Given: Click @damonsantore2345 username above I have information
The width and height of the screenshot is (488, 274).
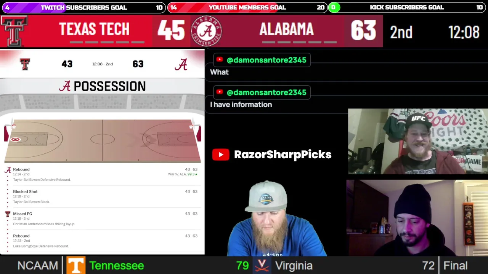Looking at the screenshot, I should (x=266, y=92).
